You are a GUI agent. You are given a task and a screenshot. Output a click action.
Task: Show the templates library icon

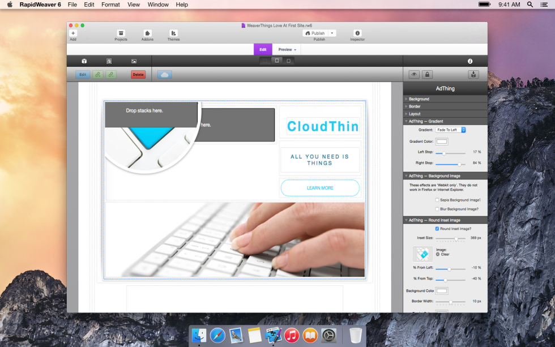click(x=109, y=61)
